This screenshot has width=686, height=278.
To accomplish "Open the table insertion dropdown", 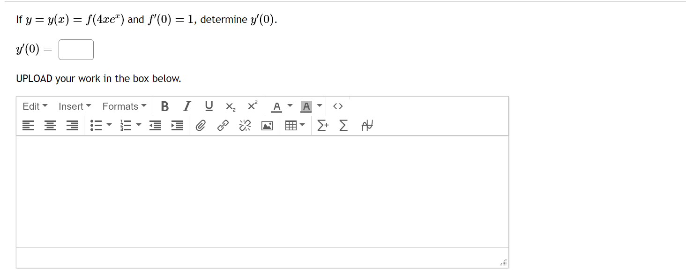I will pyautogui.click(x=301, y=125).
